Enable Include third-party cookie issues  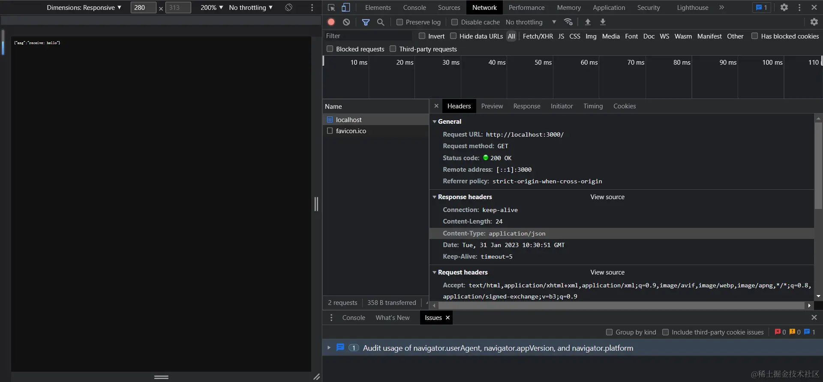point(665,332)
